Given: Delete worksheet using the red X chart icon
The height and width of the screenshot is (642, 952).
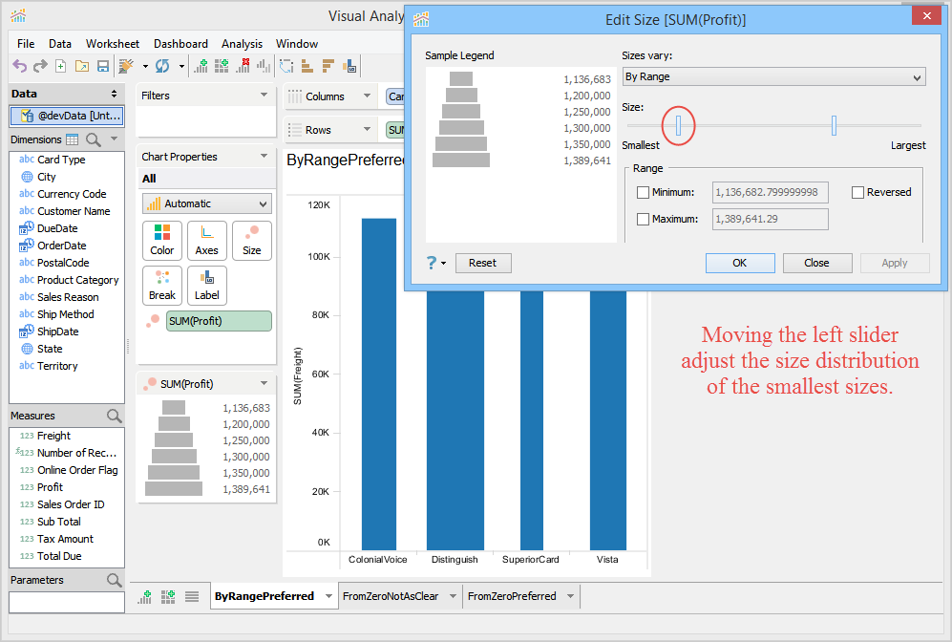Looking at the screenshot, I should click(x=243, y=66).
